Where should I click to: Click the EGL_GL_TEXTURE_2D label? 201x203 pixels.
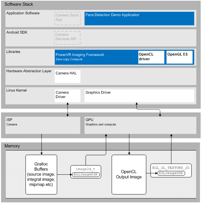pyautogui.click(x=171, y=168)
